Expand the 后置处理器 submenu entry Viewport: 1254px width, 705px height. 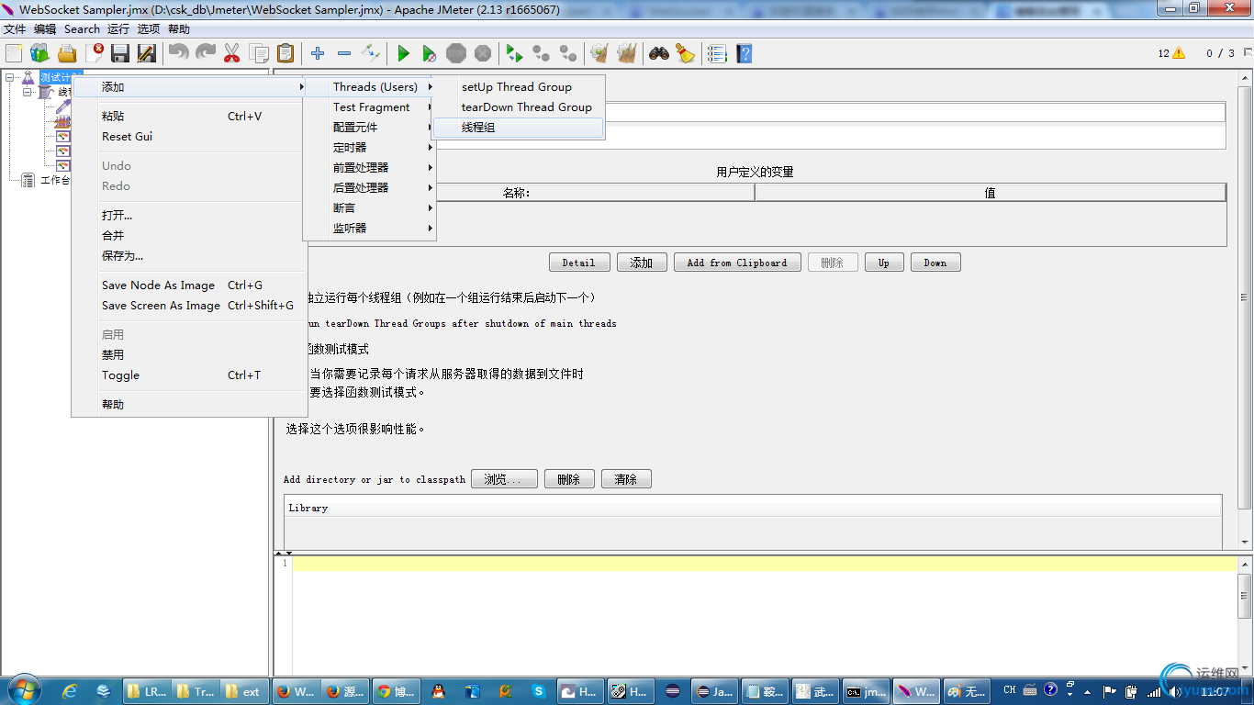(369, 188)
